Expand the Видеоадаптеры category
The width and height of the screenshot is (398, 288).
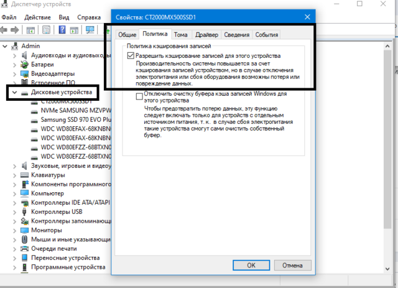[14, 73]
